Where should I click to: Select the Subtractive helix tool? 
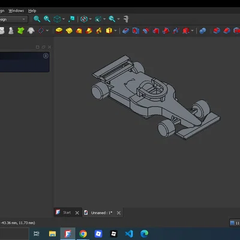coord(176,31)
